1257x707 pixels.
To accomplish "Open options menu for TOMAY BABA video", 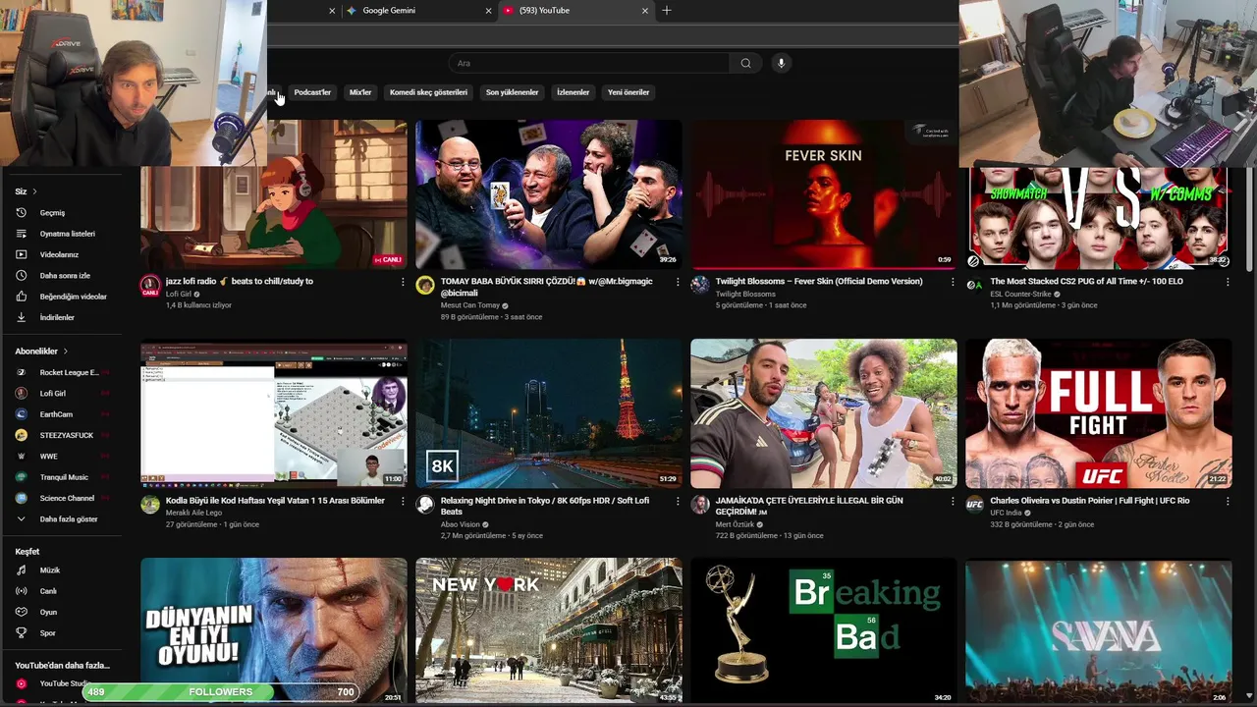I will [x=677, y=282].
